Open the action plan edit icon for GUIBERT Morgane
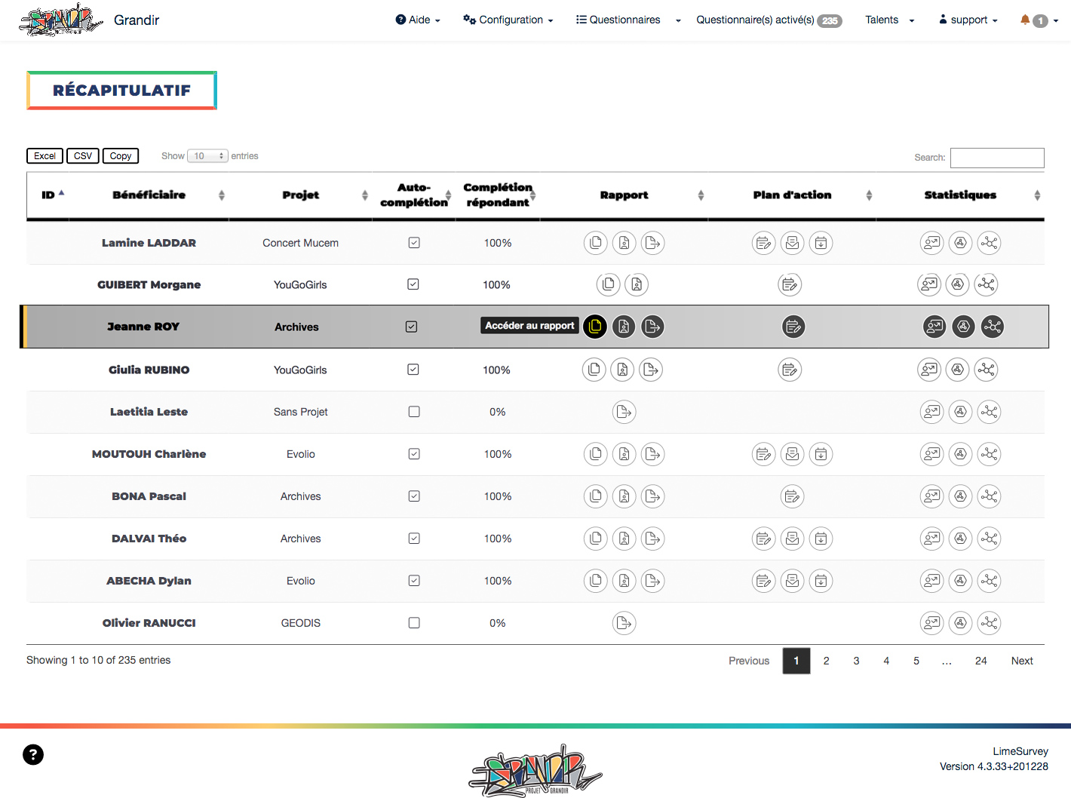The image size is (1071, 798). point(790,284)
